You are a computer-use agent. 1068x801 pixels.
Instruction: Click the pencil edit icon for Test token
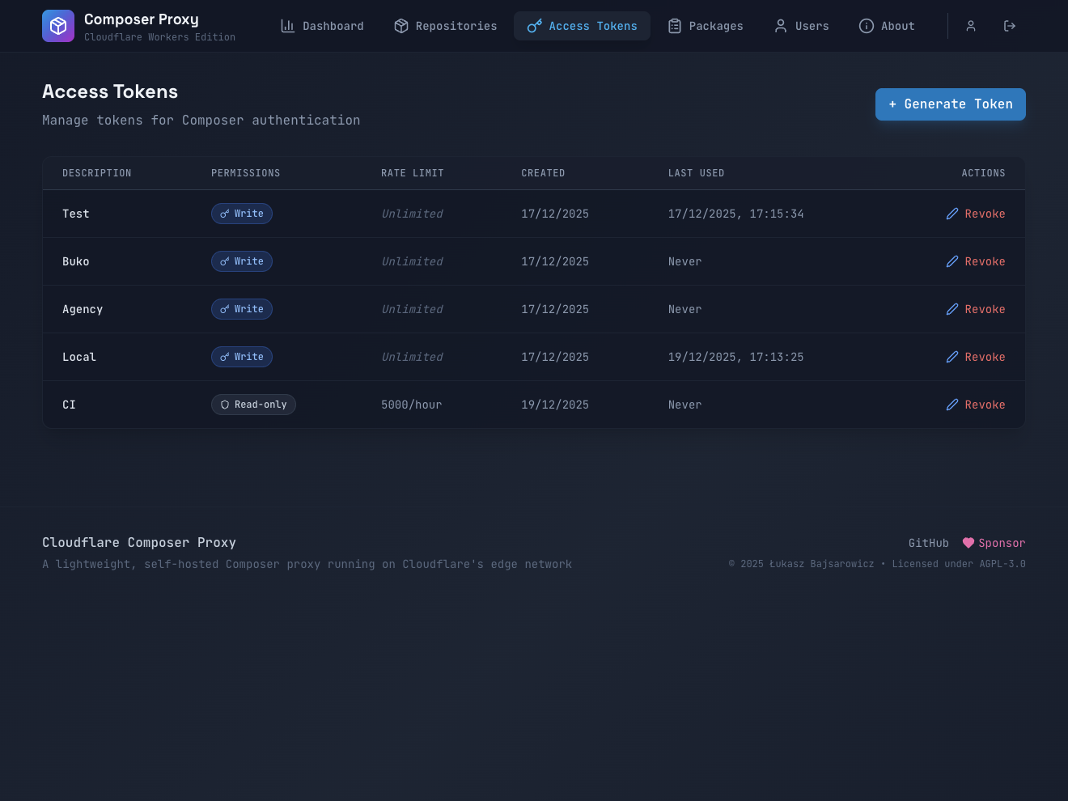pos(952,214)
